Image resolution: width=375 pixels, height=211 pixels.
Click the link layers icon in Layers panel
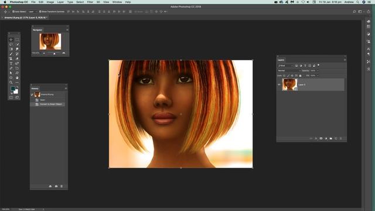[x=311, y=138]
